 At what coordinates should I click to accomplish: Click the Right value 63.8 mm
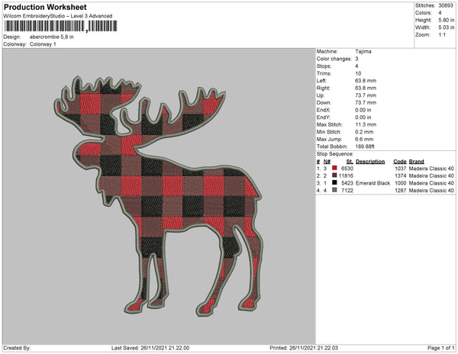coord(366,88)
